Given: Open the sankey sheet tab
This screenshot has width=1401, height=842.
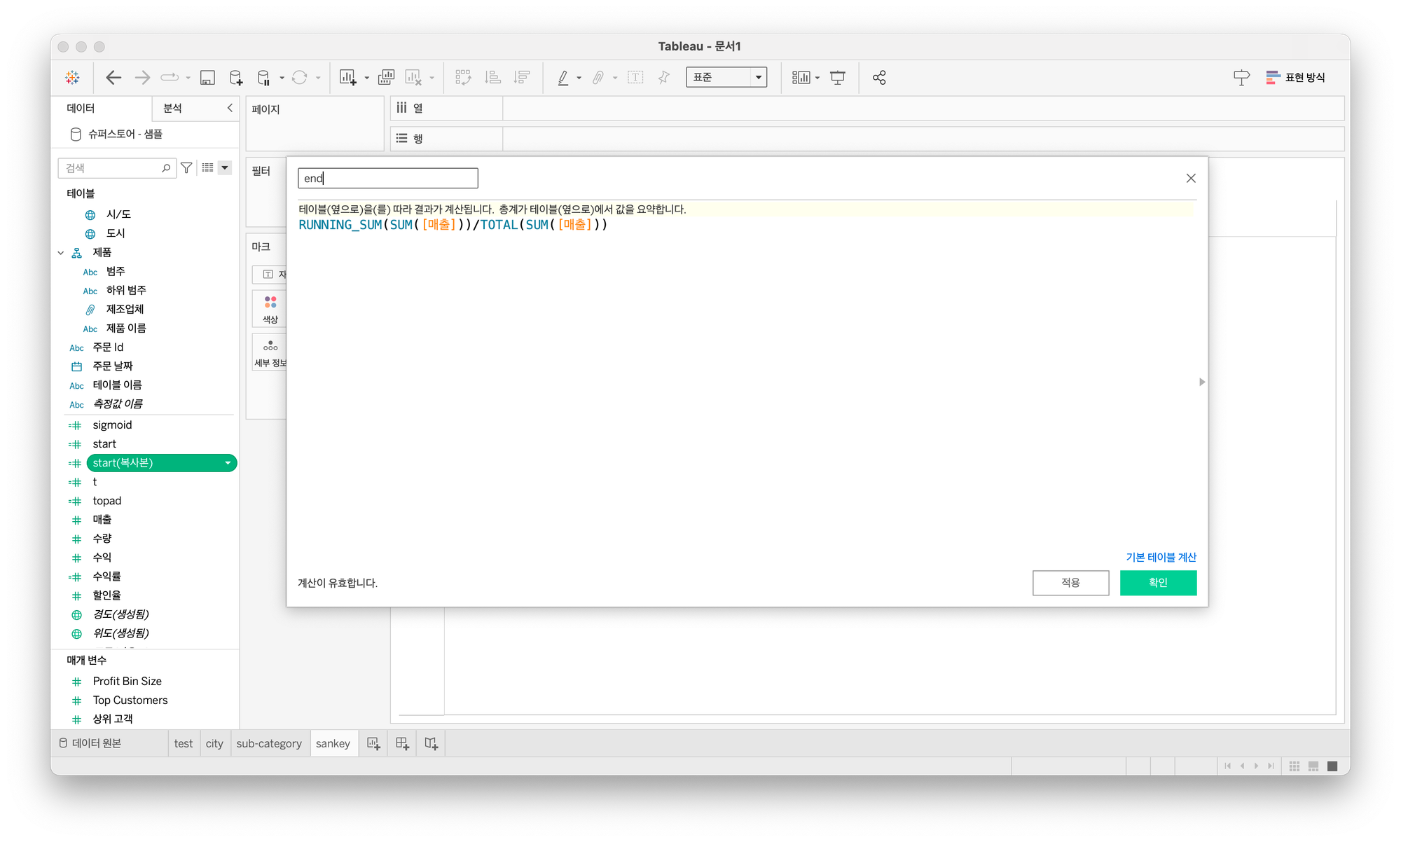Looking at the screenshot, I should point(333,744).
